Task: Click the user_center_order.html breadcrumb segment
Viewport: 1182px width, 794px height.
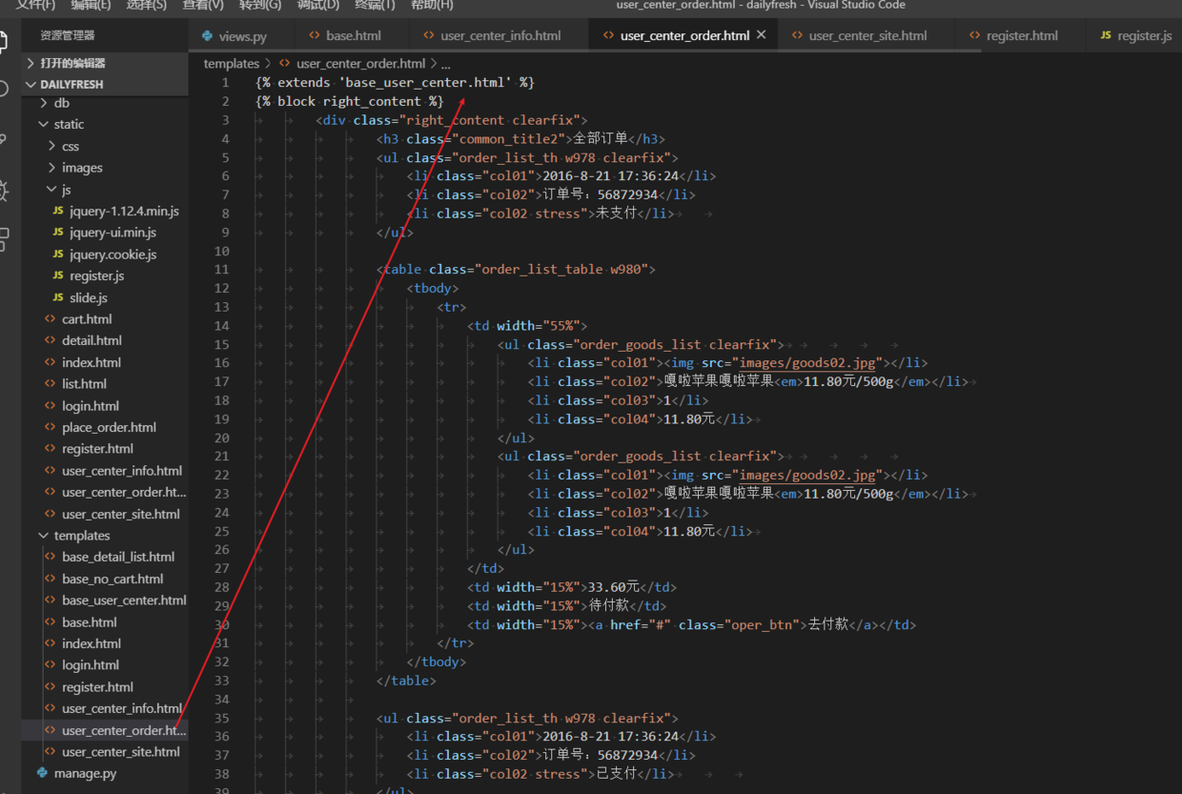Action: (x=360, y=64)
